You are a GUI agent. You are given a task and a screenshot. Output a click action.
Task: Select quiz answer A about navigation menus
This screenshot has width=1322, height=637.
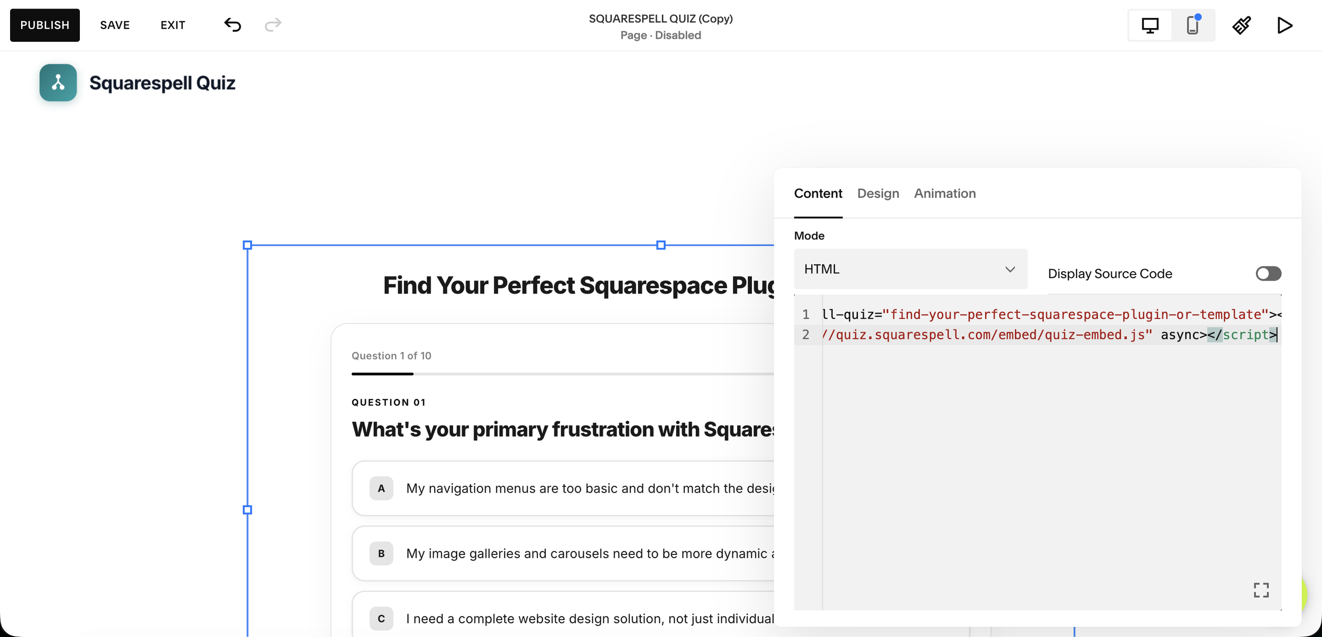[563, 488]
